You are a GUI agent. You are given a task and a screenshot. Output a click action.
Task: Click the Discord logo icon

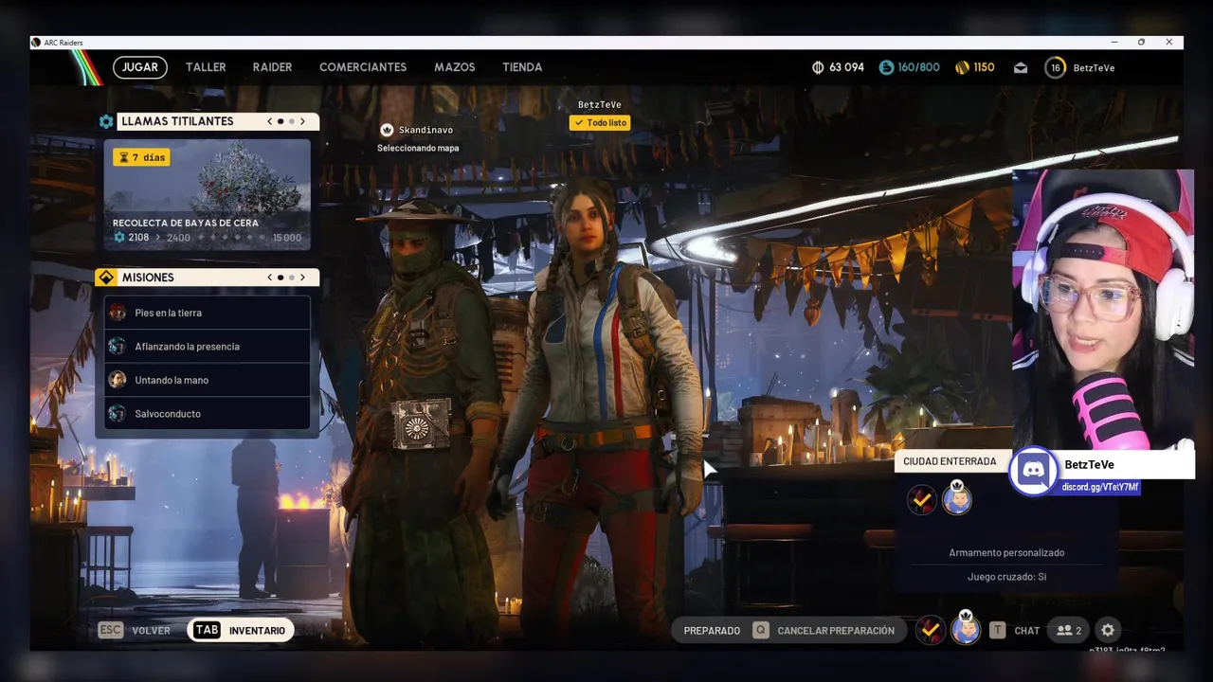(x=1034, y=471)
